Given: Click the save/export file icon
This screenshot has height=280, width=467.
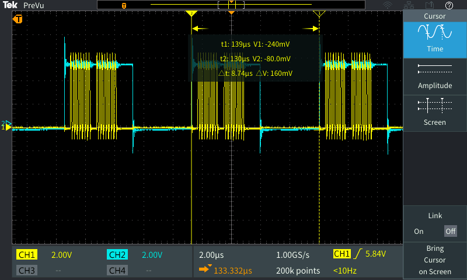Looking at the screenshot, I should 429,5.
